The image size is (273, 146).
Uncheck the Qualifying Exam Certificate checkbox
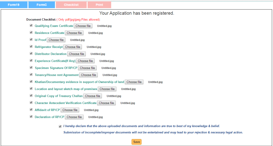pyautogui.click(x=31, y=26)
